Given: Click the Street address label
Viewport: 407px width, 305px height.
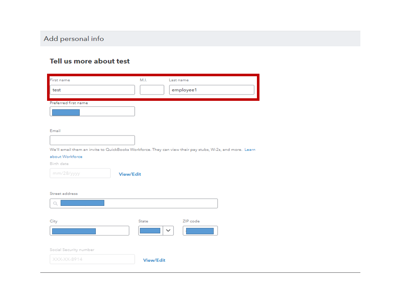Looking at the screenshot, I should pyautogui.click(x=64, y=194).
